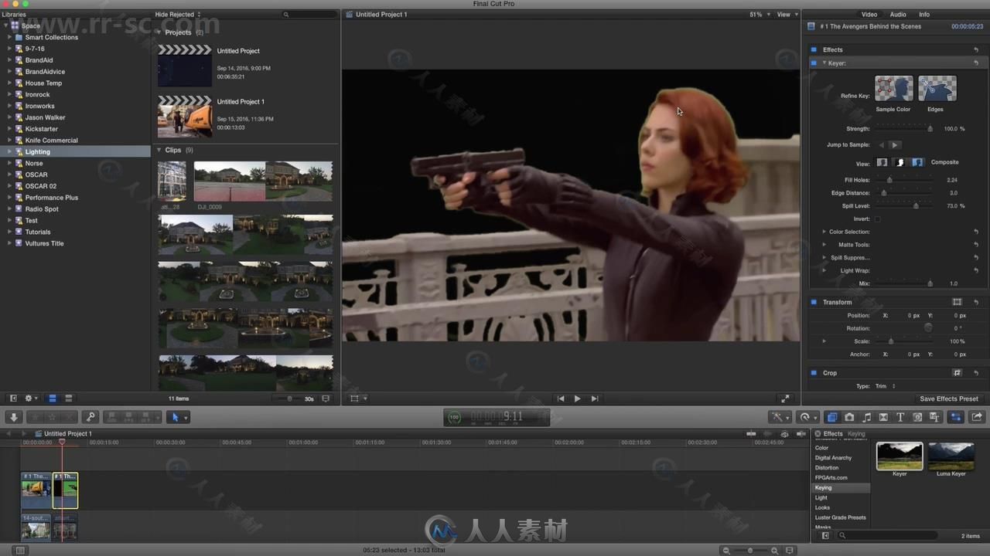This screenshot has height=556, width=990.
Task: Expand the Scale parameter
Action: point(824,341)
